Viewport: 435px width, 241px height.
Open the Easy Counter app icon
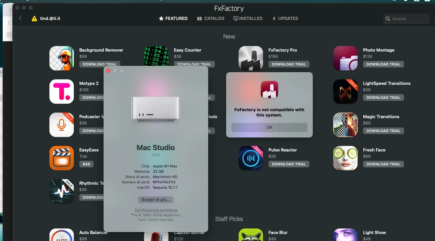[x=156, y=56]
